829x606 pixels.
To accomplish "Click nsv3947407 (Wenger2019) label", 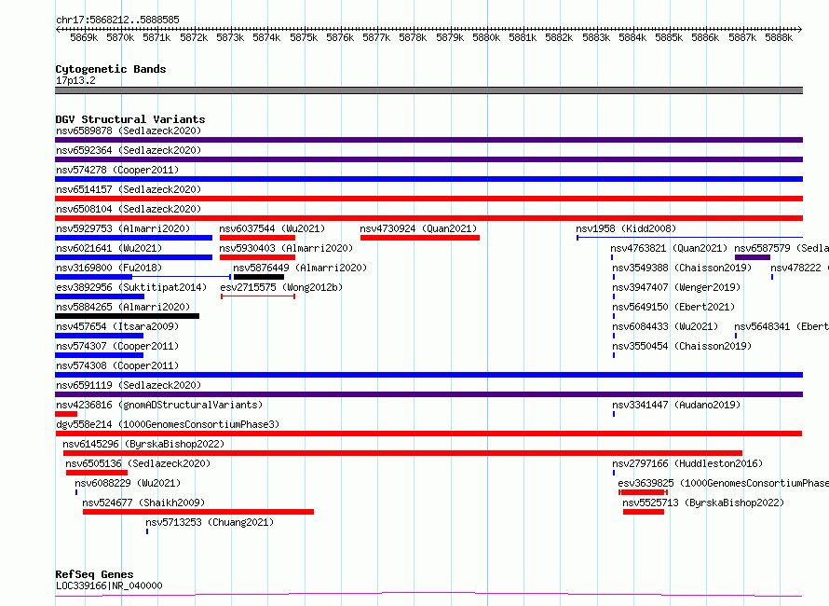I will click(676, 287).
